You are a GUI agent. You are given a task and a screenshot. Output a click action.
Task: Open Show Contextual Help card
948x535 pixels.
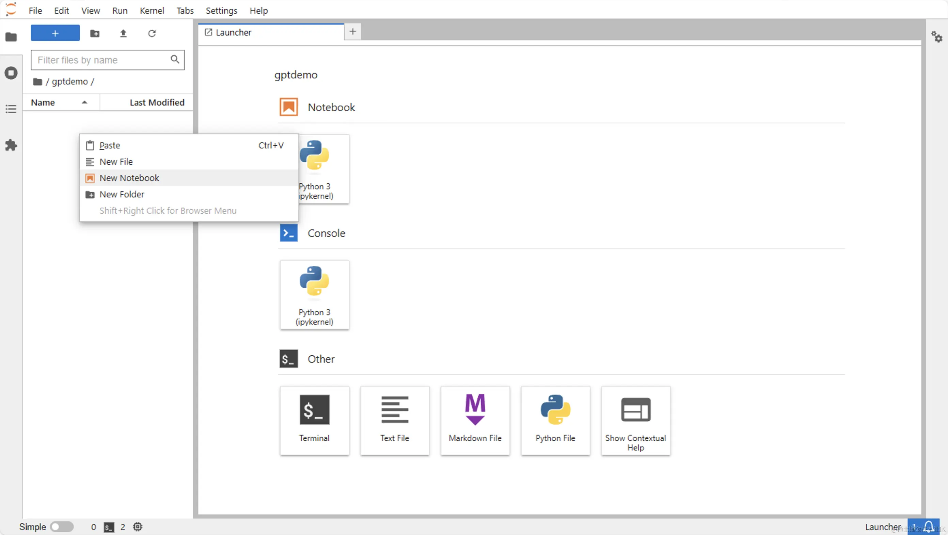pyautogui.click(x=635, y=420)
